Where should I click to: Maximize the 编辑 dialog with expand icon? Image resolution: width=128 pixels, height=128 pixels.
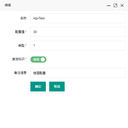tap(115, 5)
